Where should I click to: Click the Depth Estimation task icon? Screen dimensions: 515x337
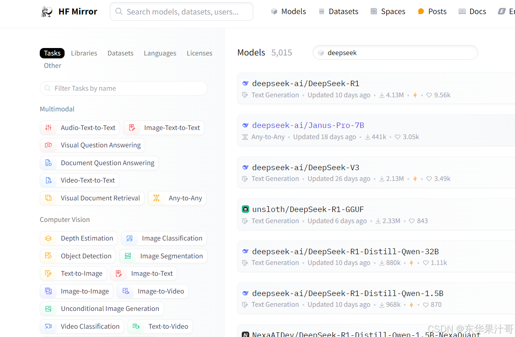48,238
